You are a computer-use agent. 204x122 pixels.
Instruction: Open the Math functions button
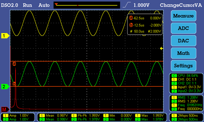click(x=183, y=53)
